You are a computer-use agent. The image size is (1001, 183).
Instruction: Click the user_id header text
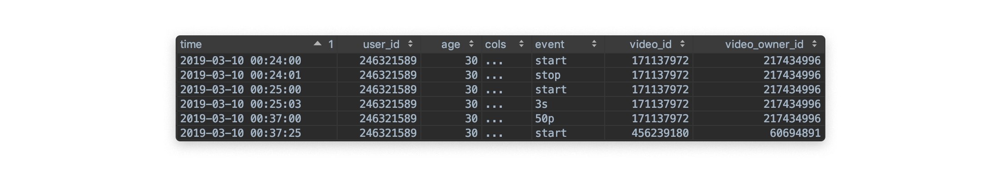(x=381, y=44)
